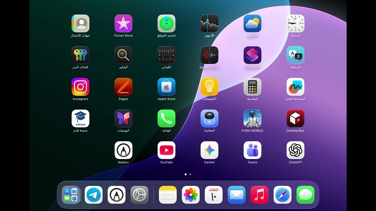Open Settings from the dock
The height and width of the screenshot is (211, 376).
pos(140,195)
